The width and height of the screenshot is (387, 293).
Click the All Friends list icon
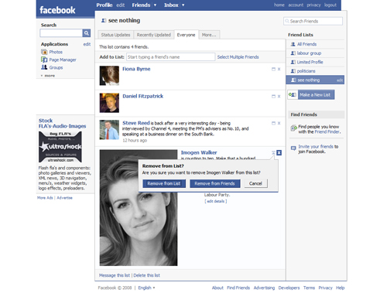click(x=293, y=44)
